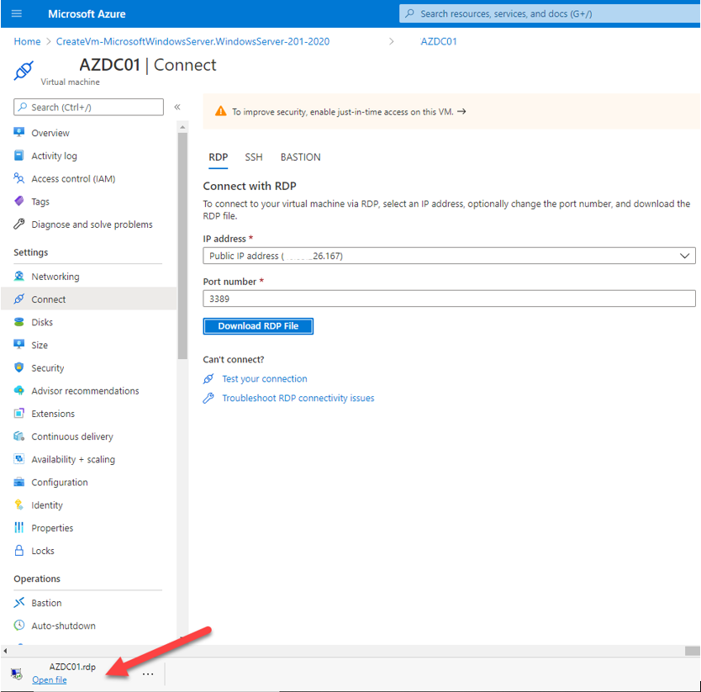Select the RDP tab
The width and height of the screenshot is (701, 692).
[x=219, y=157]
